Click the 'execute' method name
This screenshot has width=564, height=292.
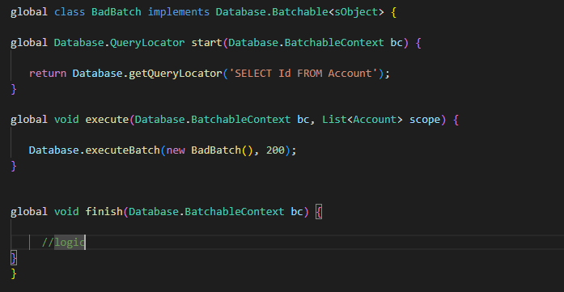[107, 120]
